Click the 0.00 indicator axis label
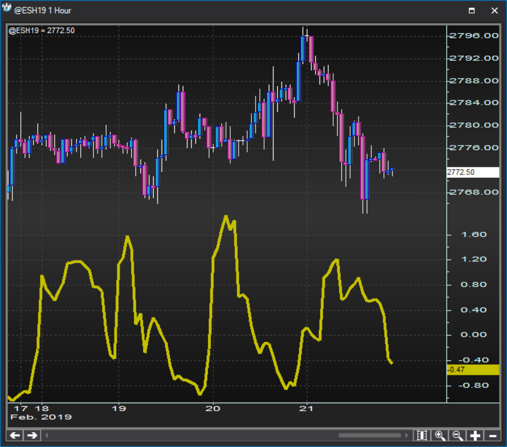Image resolution: width=507 pixels, height=447 pixels. coord(474,335)
